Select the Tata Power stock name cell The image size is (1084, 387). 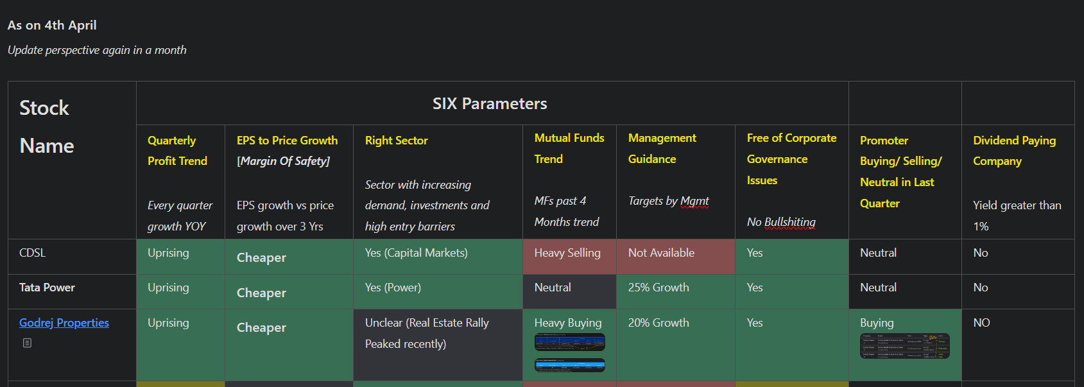(72, 291)
